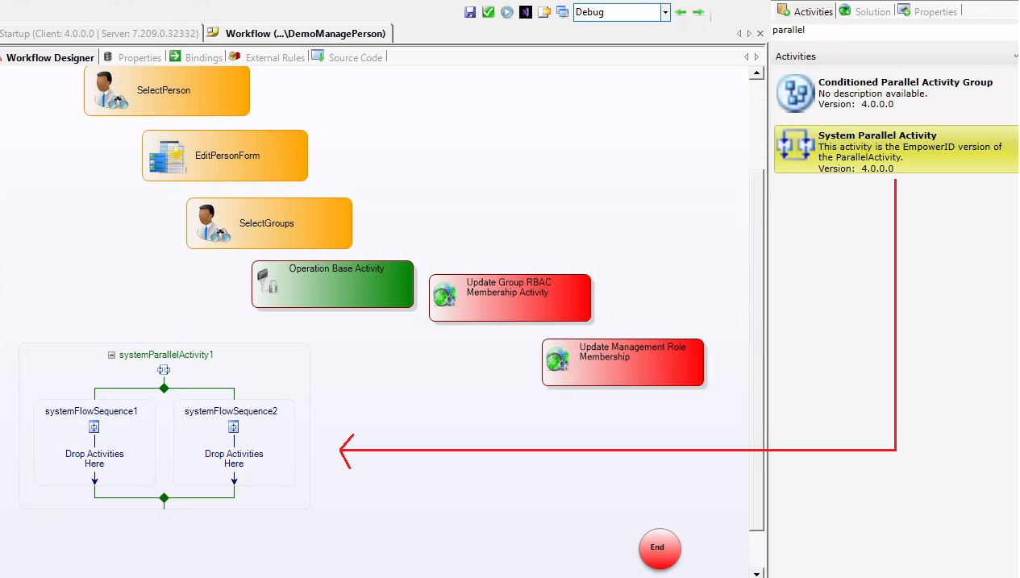Click the systemFlowSequence1 label
Screen dimensions: 1020x578
click(x=91, y=411)
